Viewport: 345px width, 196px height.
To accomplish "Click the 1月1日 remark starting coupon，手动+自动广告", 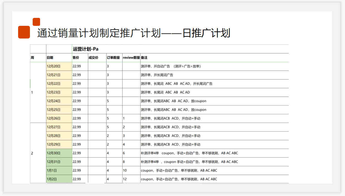I will point(179,170).
